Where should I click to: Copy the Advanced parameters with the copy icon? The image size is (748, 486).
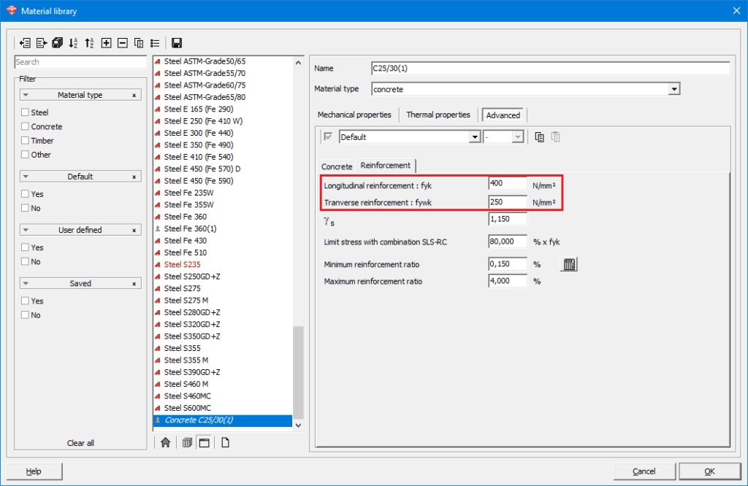[540, 137]
